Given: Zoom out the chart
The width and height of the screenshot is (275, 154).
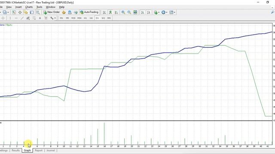Looking at the screenshot, I should point(129,12).
